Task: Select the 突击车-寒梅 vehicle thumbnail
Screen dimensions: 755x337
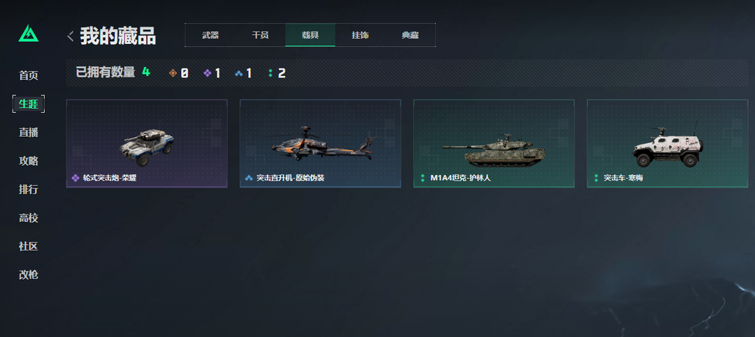Action: [x=668, y=147]
